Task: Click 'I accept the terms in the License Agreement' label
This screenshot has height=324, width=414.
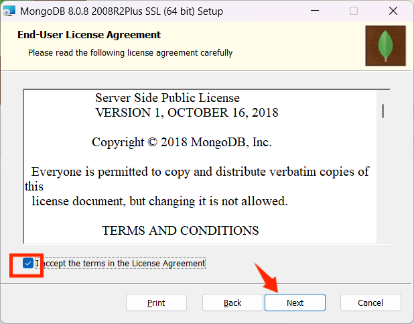Action: click(121, 264)
